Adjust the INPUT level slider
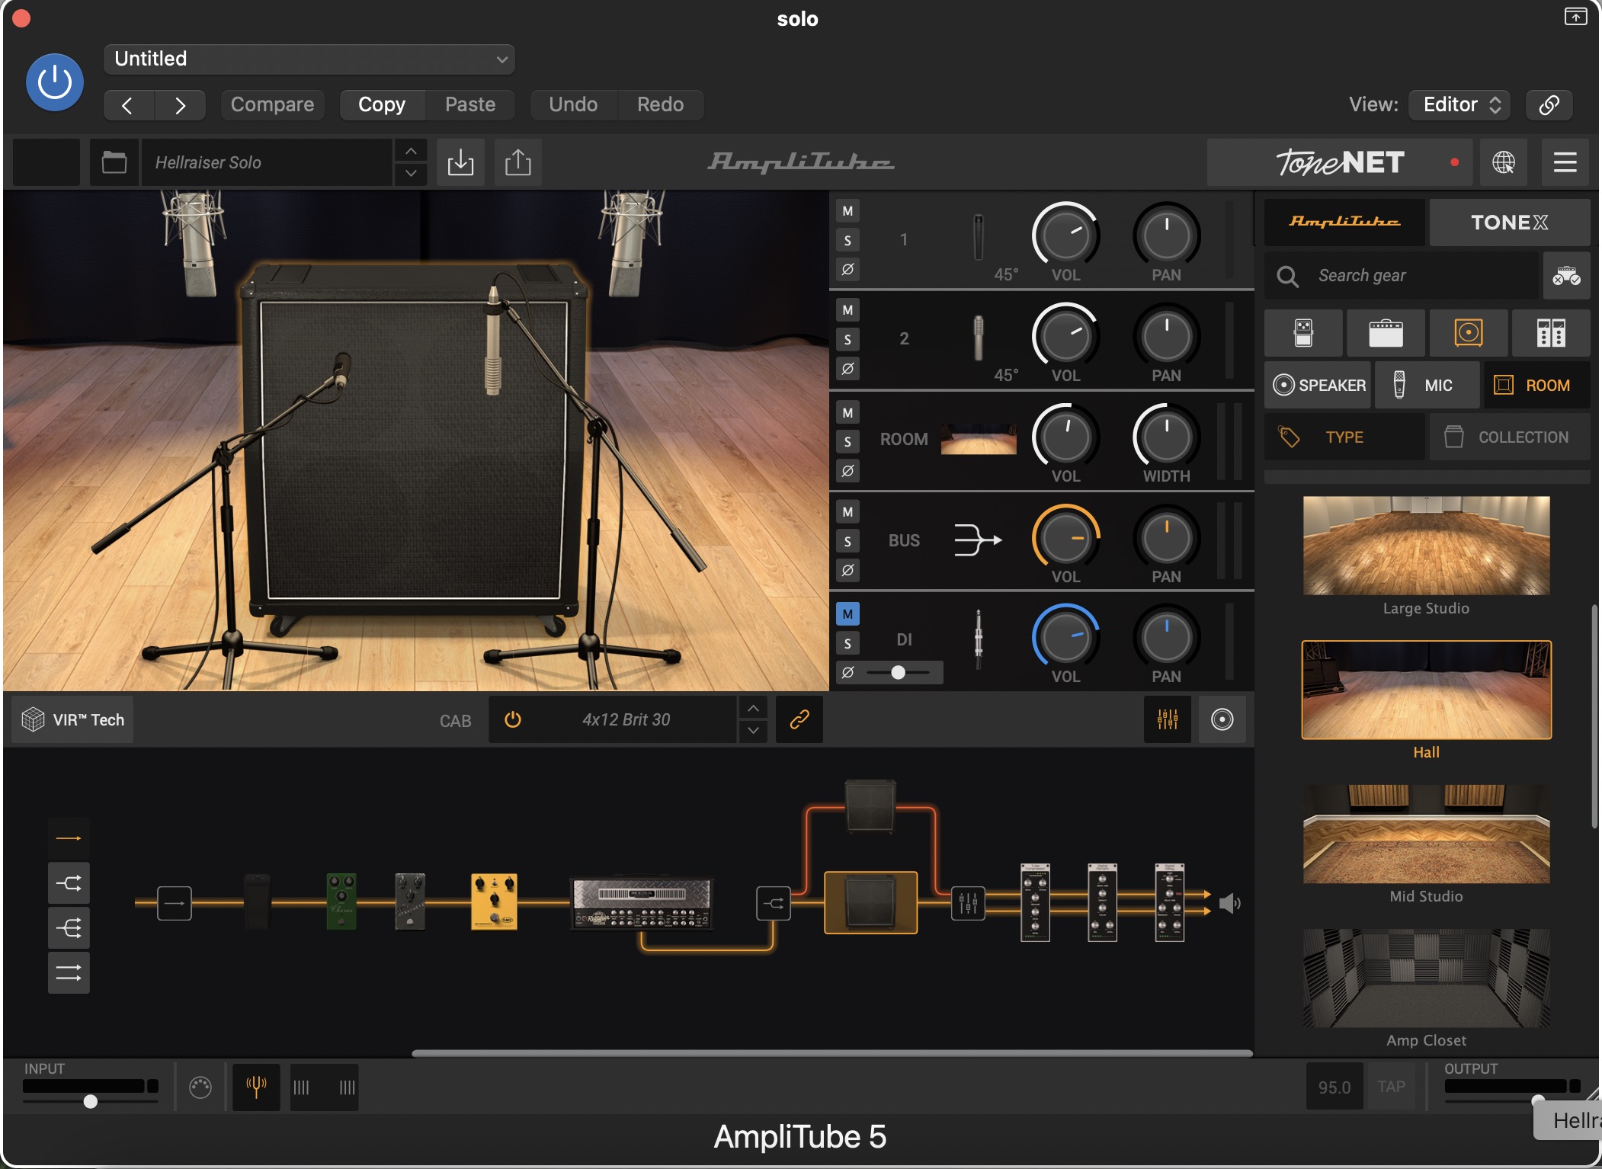Screen dimensions: 1602x1169 [91, 1101]
